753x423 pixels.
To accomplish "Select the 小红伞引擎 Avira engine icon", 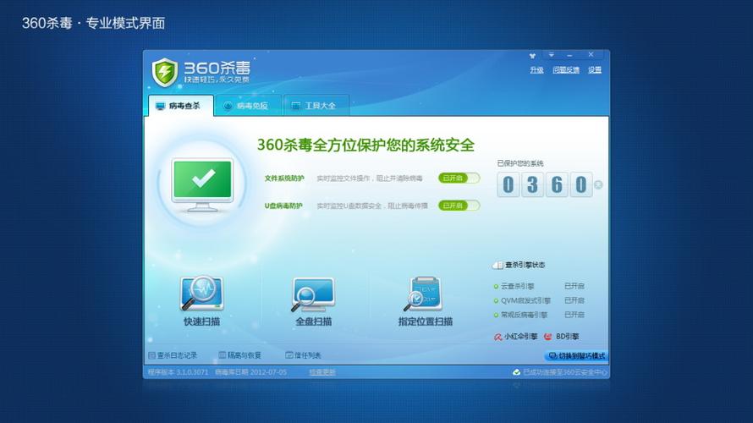I will coord(498,337).
